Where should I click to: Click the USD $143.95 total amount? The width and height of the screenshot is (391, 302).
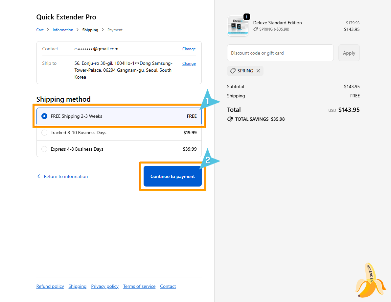(x=344, y=110)
